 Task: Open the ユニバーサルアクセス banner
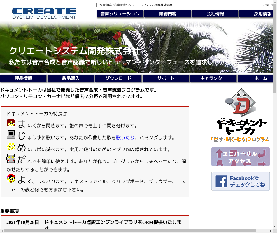click(x=240, y=157)
